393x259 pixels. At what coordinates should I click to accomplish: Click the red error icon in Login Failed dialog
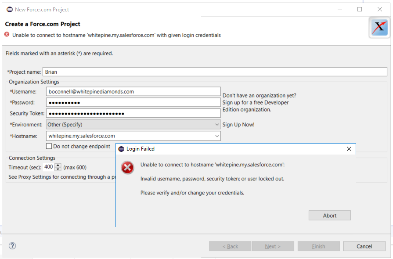click(x=127, y=167)
